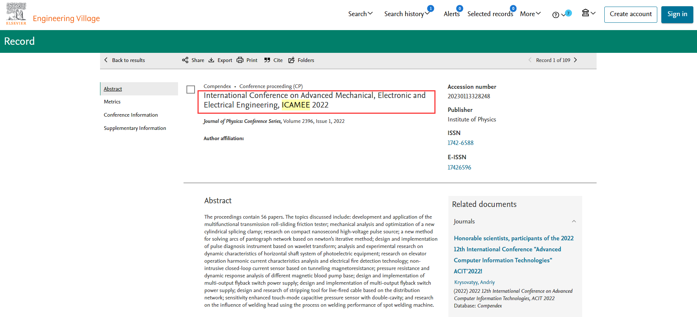This screenshot has width=697, height=317.
Task: Click help notification badge 7
Action: (568, 13)
